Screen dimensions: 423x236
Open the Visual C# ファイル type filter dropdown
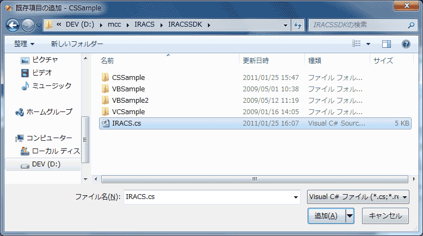click(358, 197)
